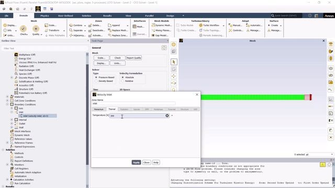Click Deactivate in the Zones group

click(x=96, y=30)
